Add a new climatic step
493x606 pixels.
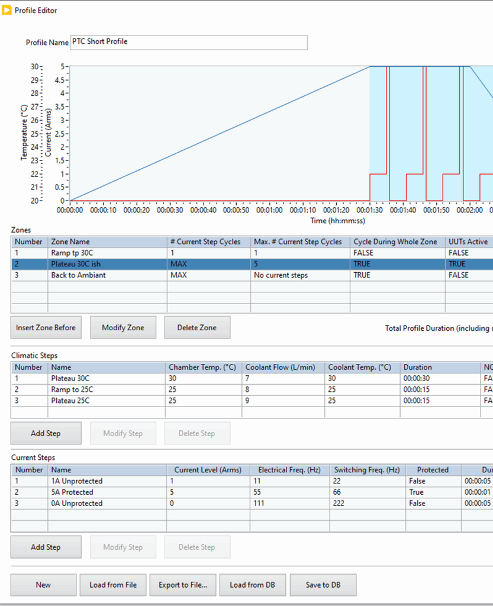click(46, 433)
